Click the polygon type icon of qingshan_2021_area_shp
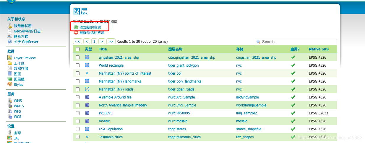365x143 pixels. click(87, 57)
